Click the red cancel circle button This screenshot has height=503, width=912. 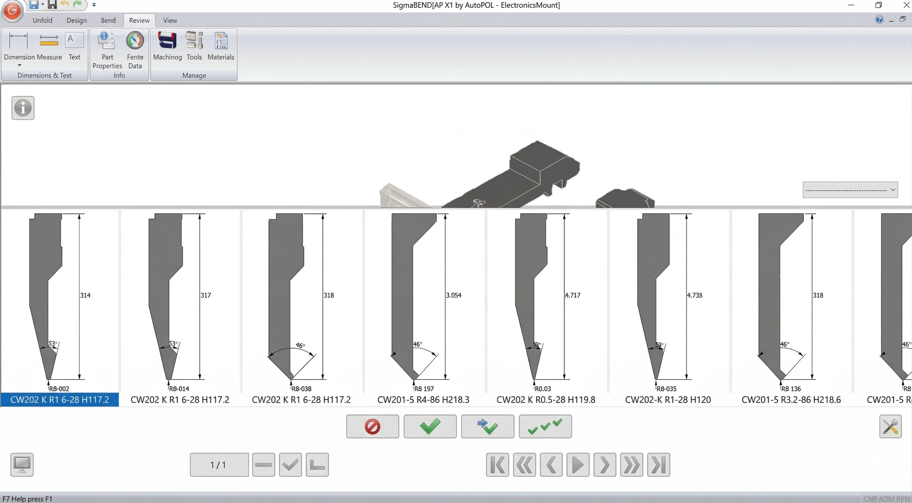point(373,426)
